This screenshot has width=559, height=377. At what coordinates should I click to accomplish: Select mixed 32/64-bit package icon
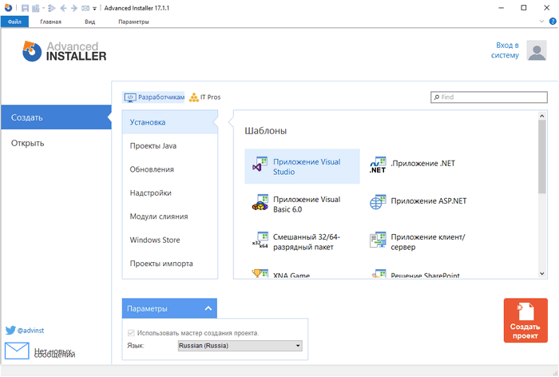click(260, 241)
